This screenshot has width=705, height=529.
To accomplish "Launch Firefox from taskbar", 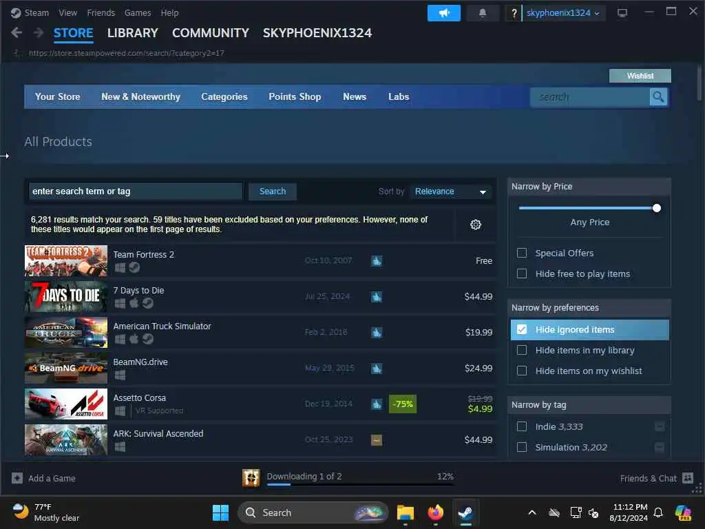I will tap(435, 512).
